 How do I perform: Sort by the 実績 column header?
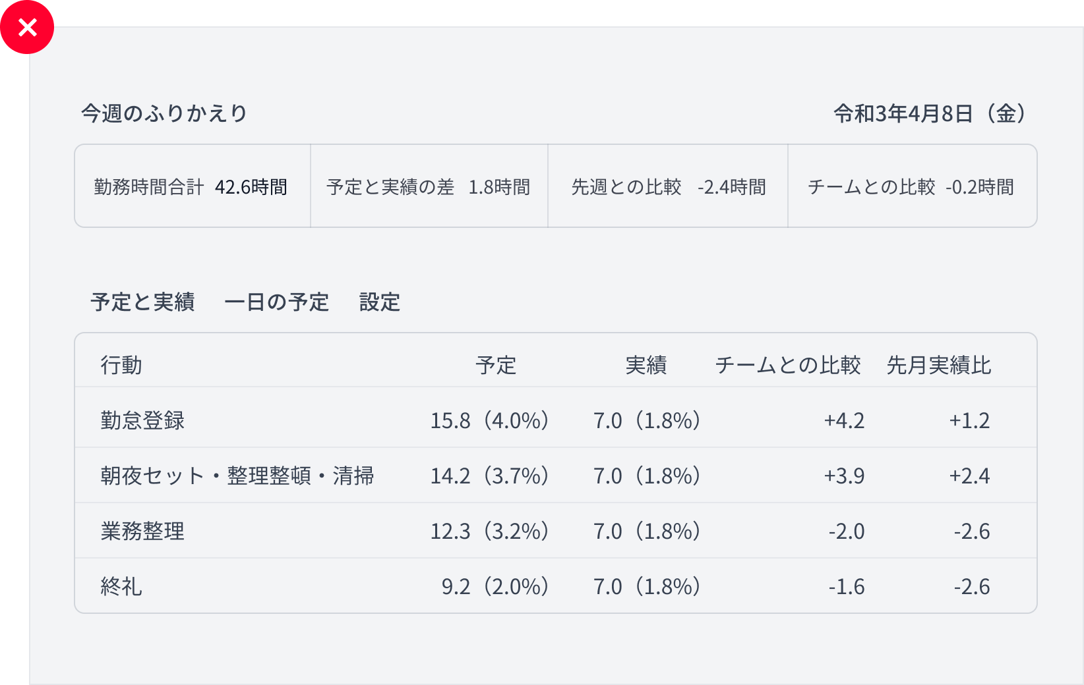pyautogui.click(x=647, y=366)
